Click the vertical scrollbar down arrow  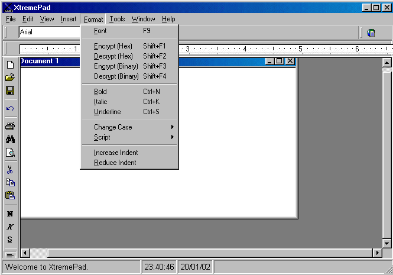point(386,243)
